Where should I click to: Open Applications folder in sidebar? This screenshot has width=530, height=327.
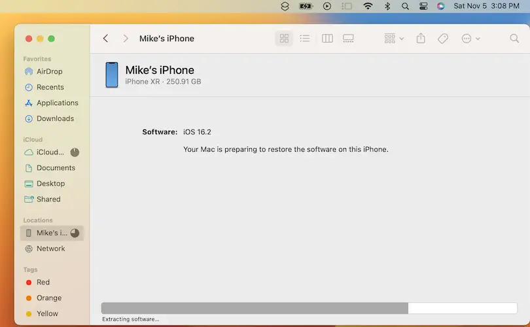(57, 103)
